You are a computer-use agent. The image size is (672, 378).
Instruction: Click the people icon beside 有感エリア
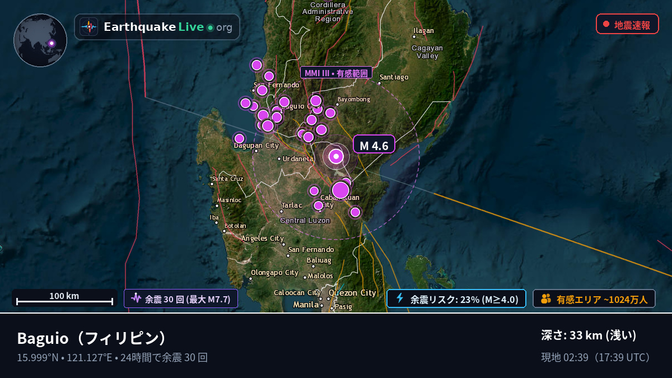546,299
